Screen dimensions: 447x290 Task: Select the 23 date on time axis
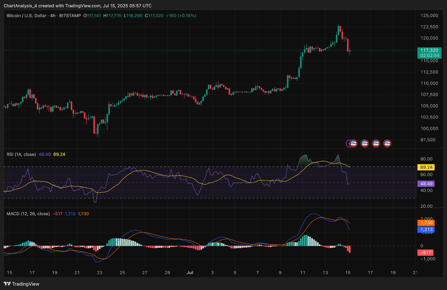tap(100, 272)
